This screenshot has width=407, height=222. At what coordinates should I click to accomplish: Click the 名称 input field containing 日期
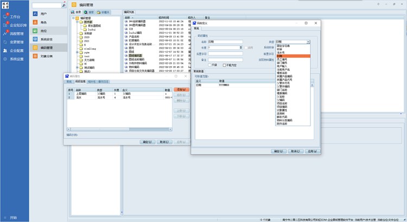225,42
